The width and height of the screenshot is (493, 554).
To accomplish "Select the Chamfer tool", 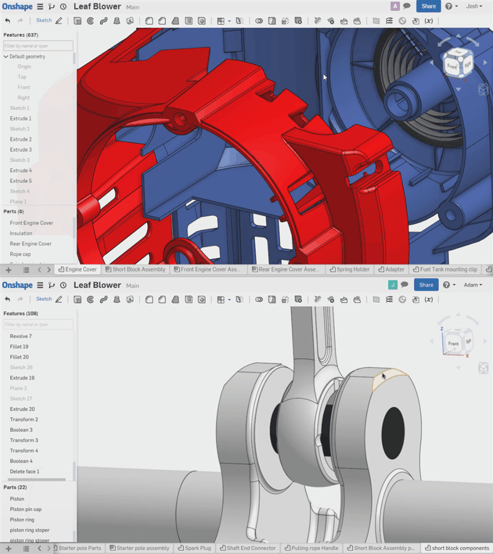I will click(161, 20).
